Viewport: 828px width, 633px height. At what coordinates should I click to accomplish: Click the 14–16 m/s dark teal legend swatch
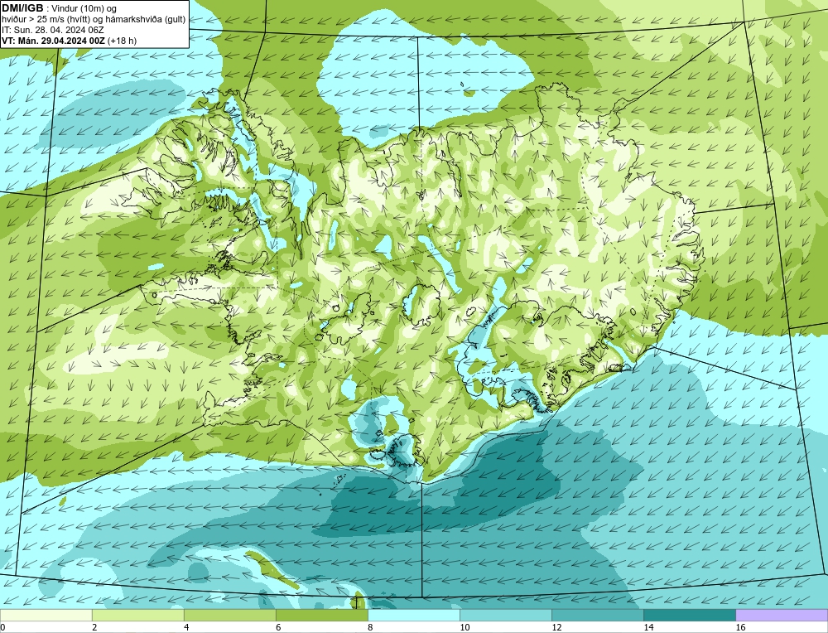coord(689,615)
